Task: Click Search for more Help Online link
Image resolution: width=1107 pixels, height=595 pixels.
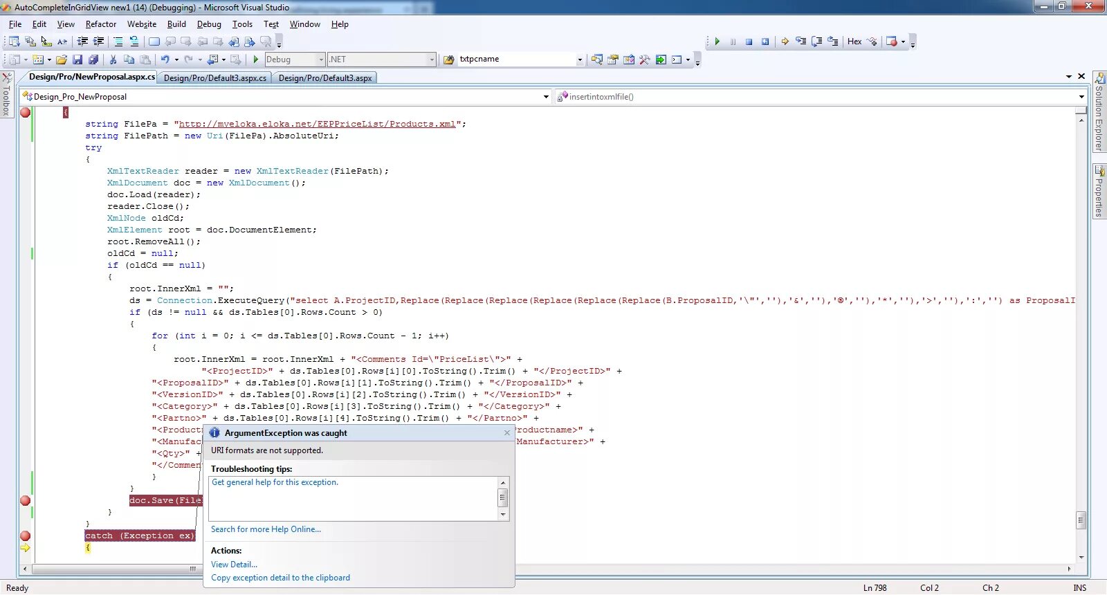Action: point(266,529)
